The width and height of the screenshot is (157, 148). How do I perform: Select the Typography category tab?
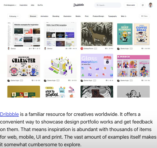(x=112, y=16)
